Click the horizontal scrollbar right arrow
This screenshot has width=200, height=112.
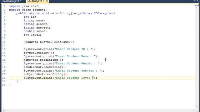[x=193, y=110]
